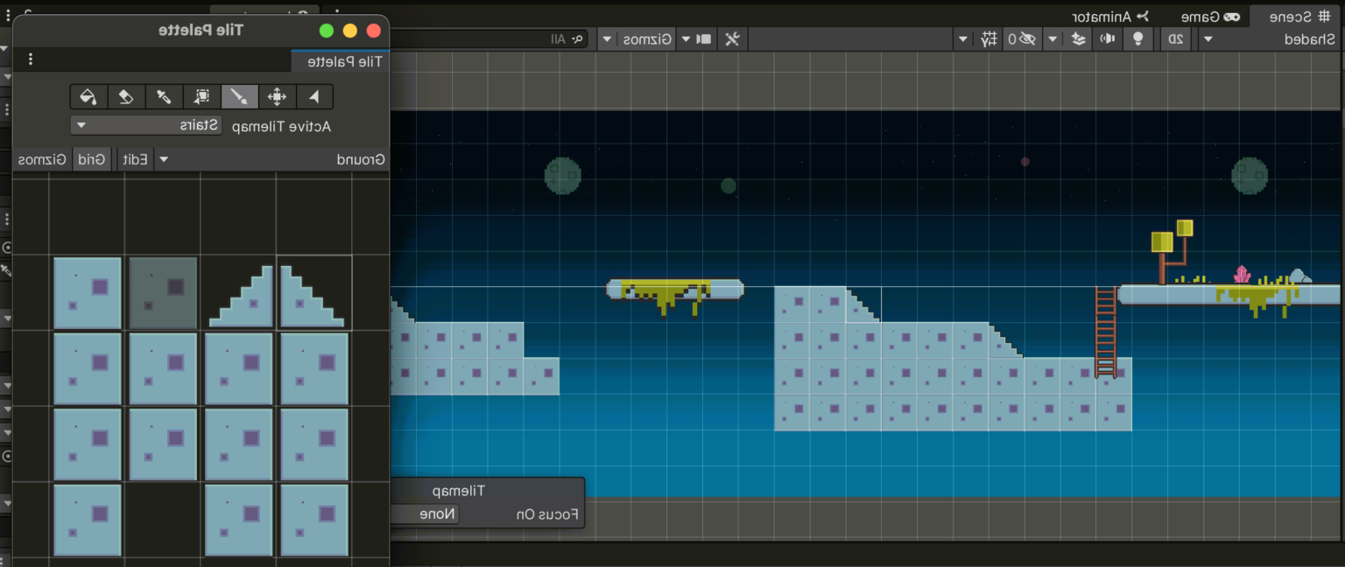Select the white-outlined stair tile in palette
1345x567 pixels.
click(x=313, y=292)
